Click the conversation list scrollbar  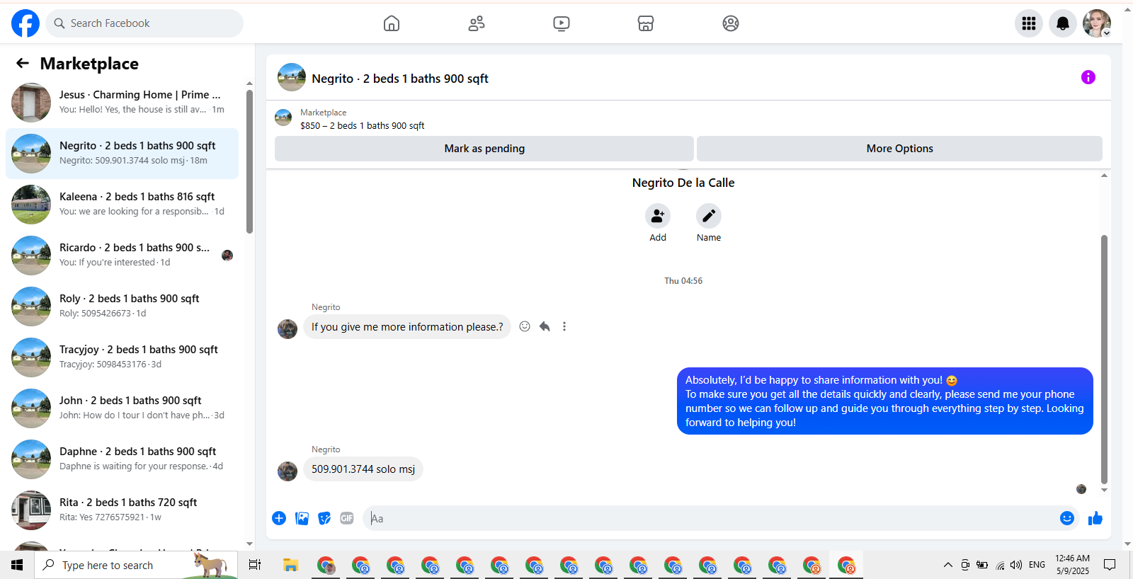pyautogui.click(x=249, y=161)
